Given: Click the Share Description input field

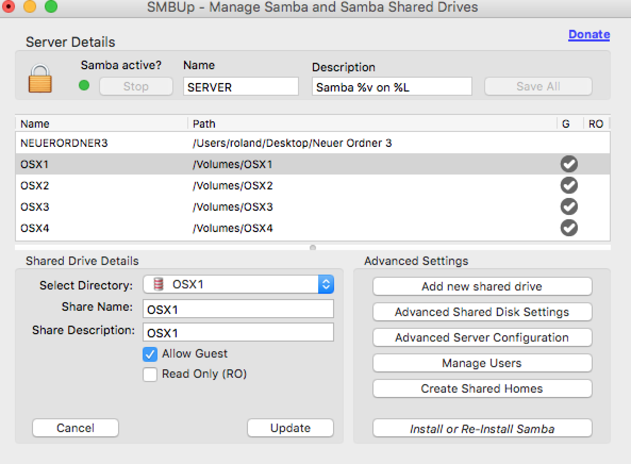Looking at the screenshot, I should (238, 333).
